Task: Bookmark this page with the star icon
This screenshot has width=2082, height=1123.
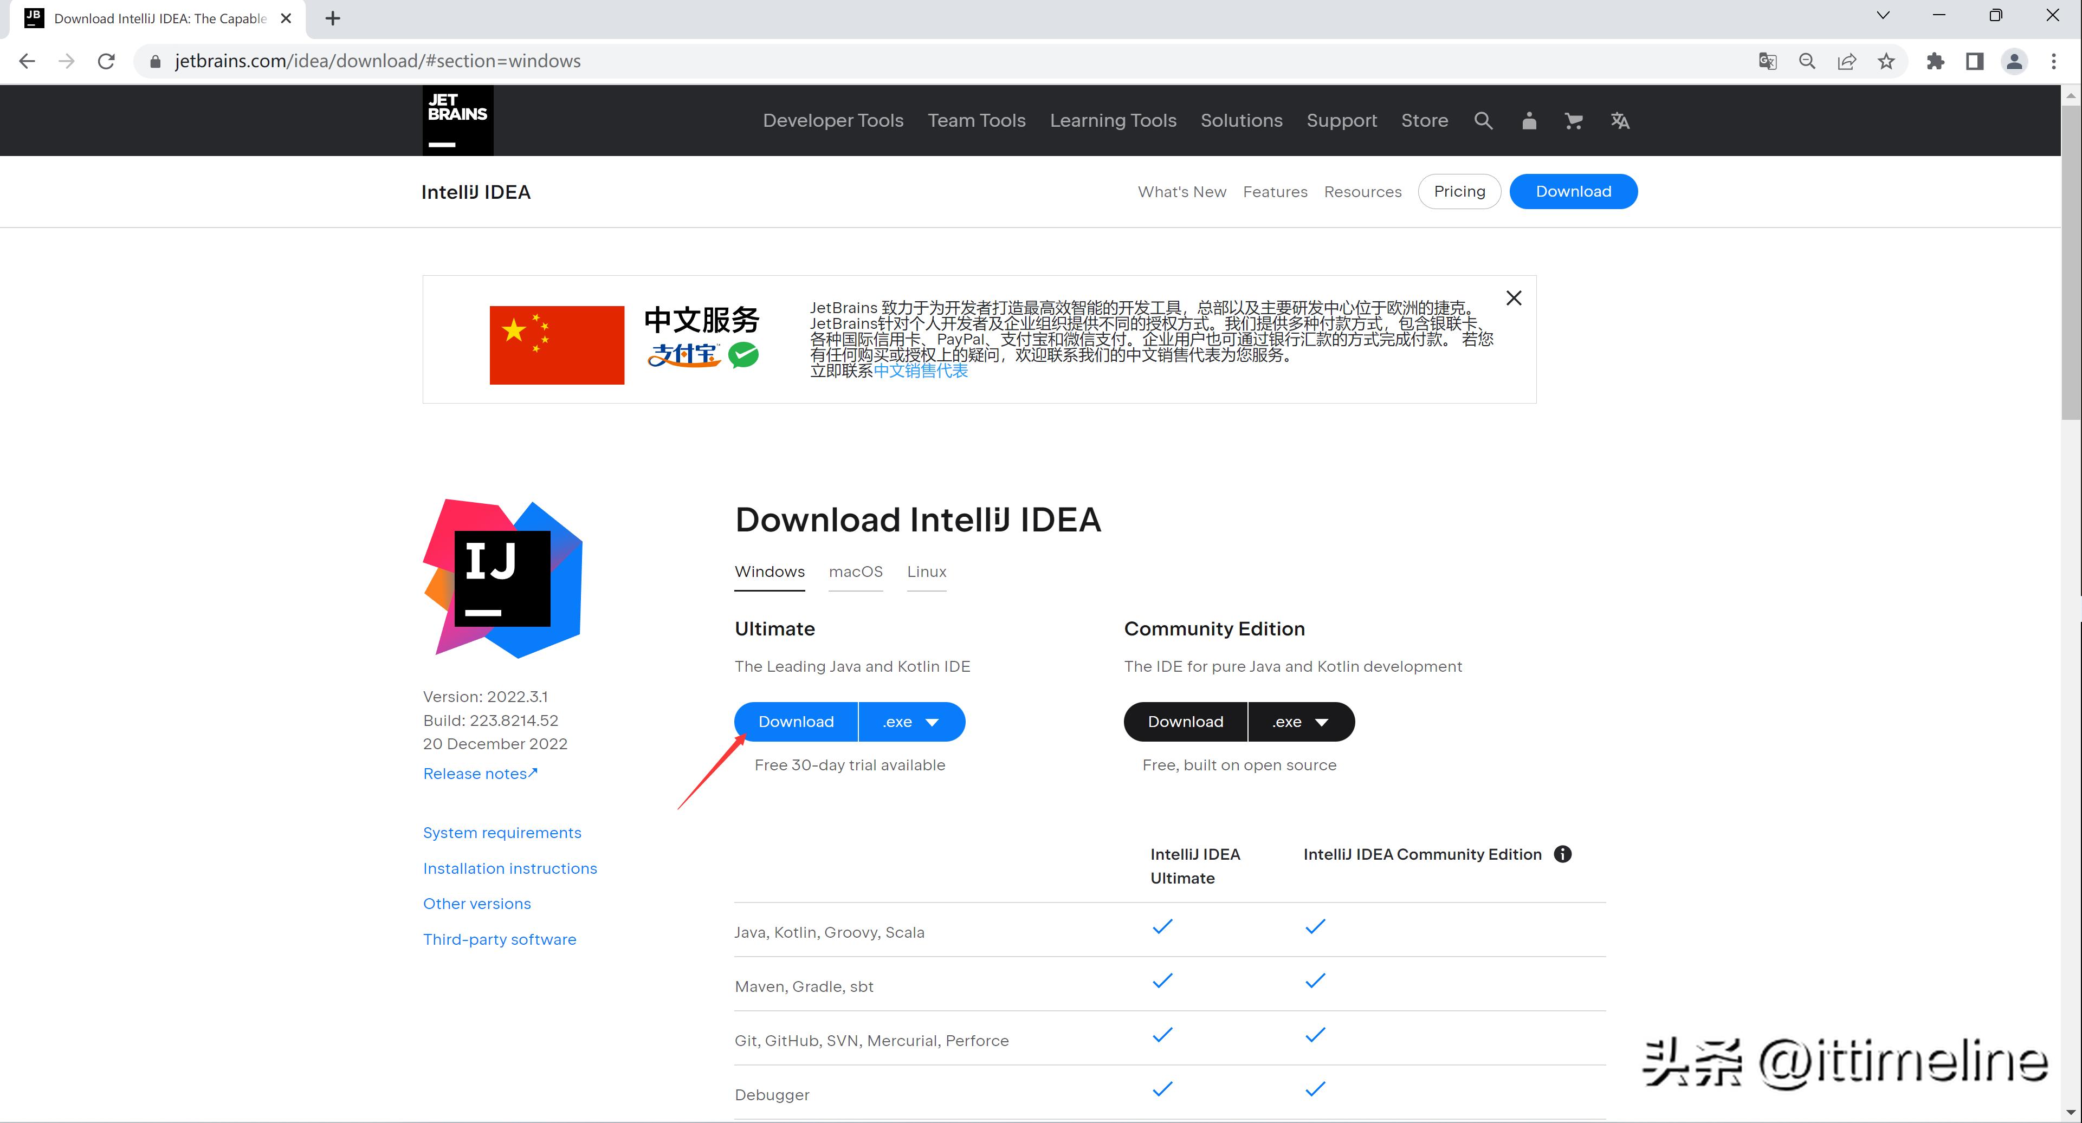Action: [x=1886, y=61]
